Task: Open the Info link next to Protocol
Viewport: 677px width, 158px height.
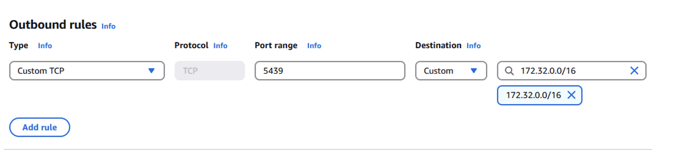Action: click(220, 46)
